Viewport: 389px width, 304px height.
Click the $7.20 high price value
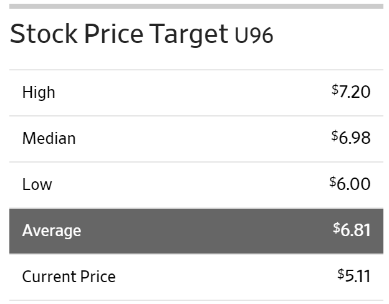351,92
